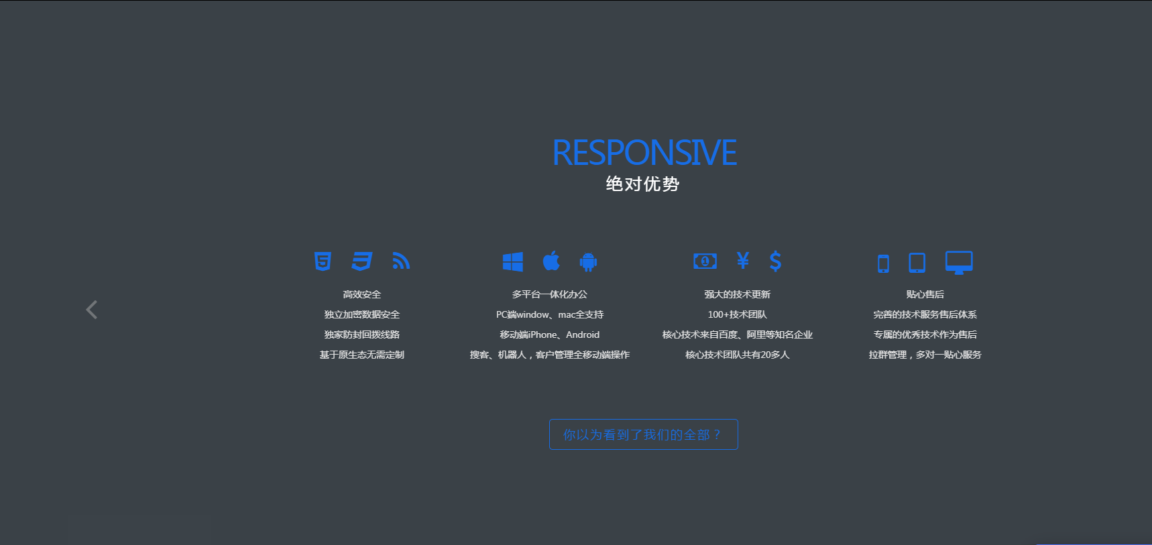The image size is (1152, 545).
Task: Click the mobile phone icon
Action: 883,263
